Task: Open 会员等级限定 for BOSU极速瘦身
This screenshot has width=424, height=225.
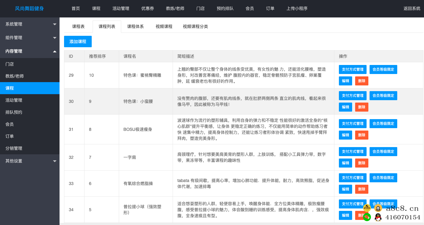Action: point(383,124)
